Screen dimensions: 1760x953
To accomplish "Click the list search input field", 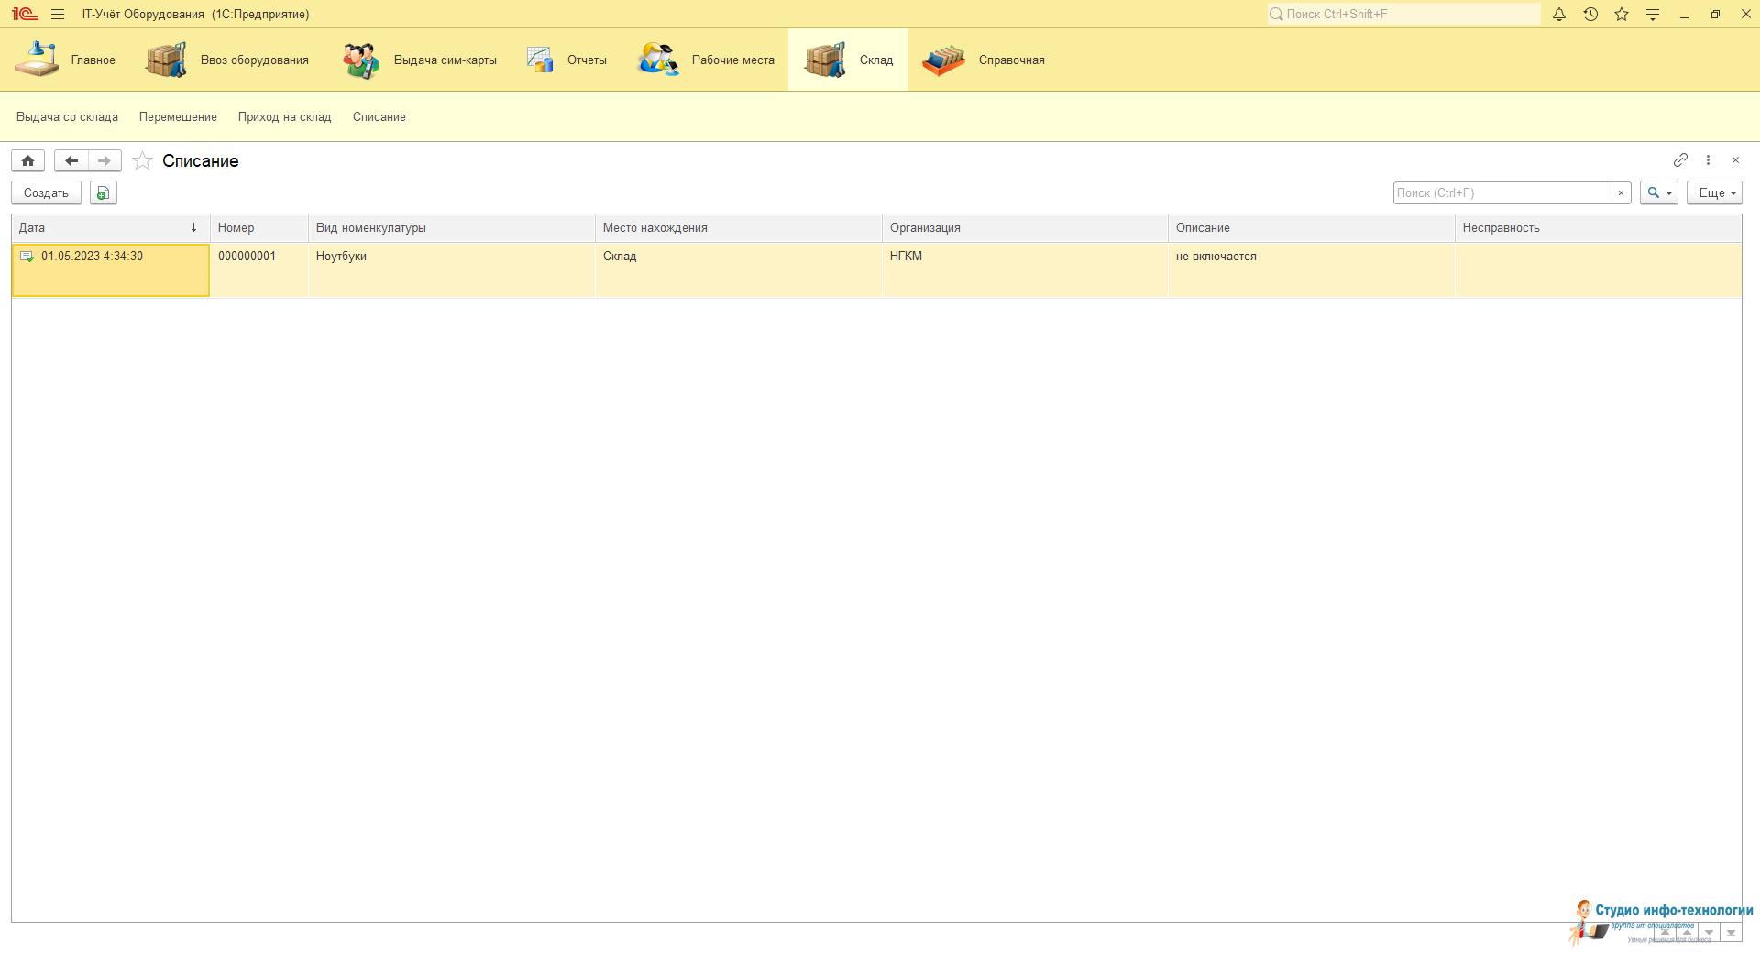I will click(x=1501, y=193).
